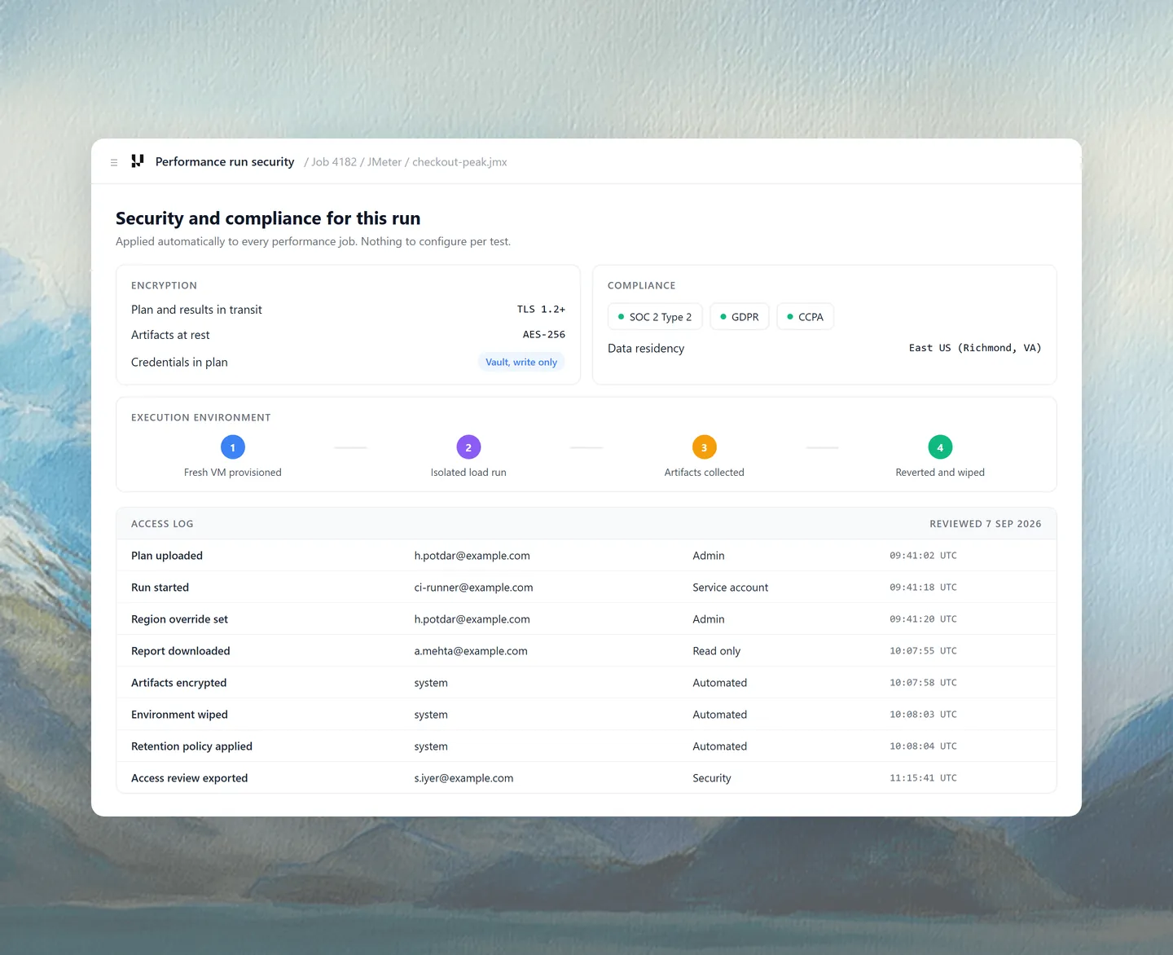
Task: Select the Access review exported log entry
Action: tap(586, 778)
